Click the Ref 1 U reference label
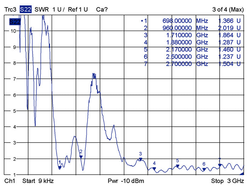Image resolution: width=248 pixels, height=188 pixels. 79,9
